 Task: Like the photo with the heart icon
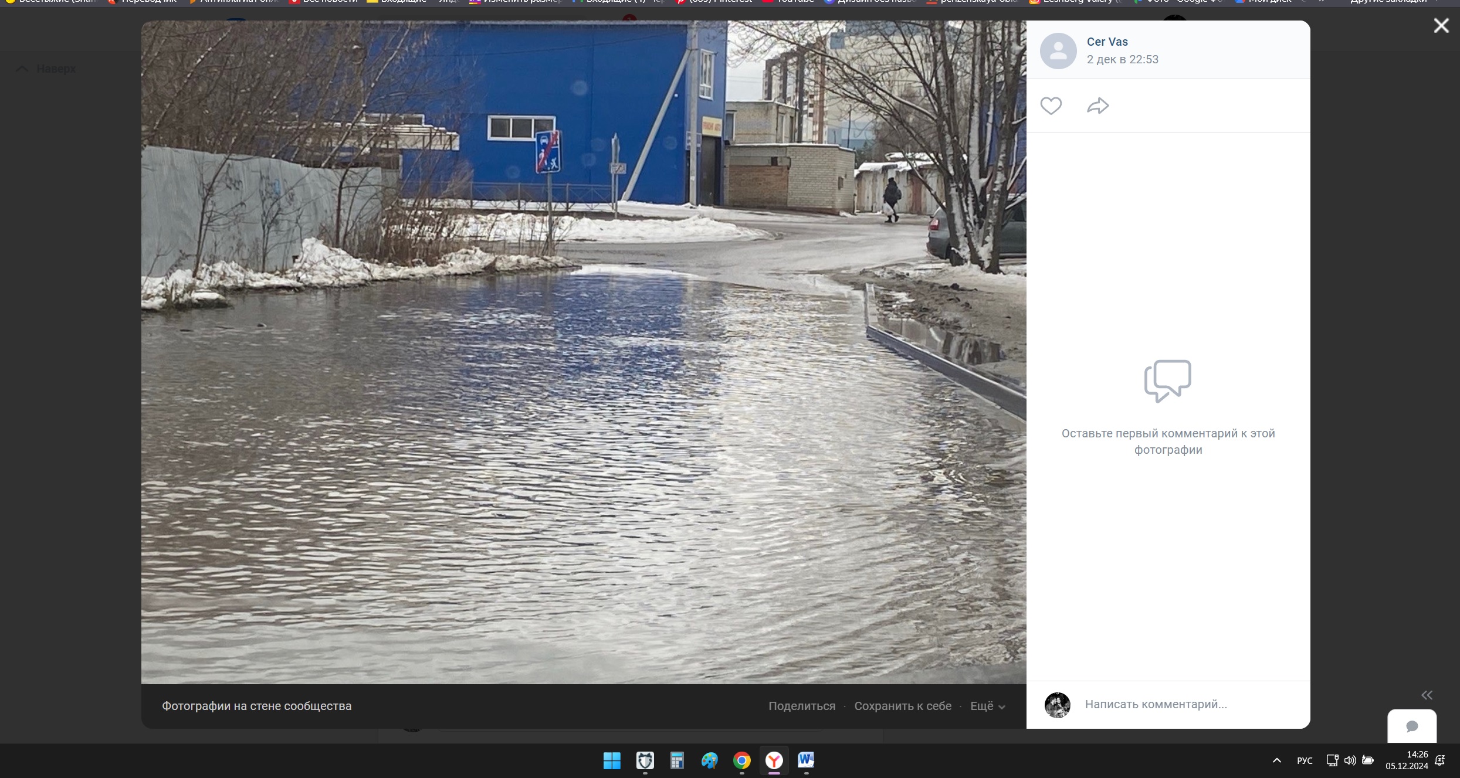[x=1051, y=106]
